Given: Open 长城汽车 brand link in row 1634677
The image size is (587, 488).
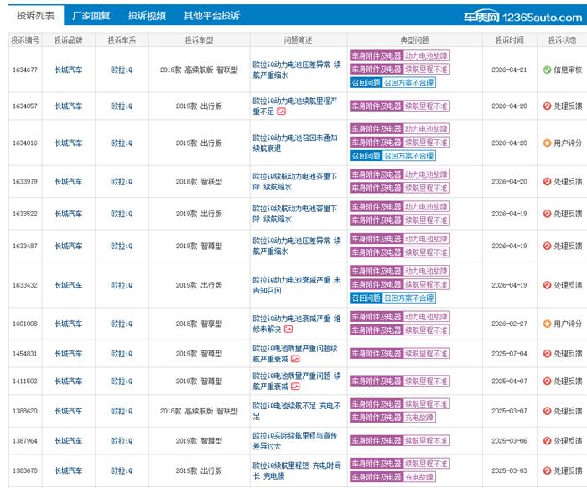Looking at the screenshot, I should 68,70.
